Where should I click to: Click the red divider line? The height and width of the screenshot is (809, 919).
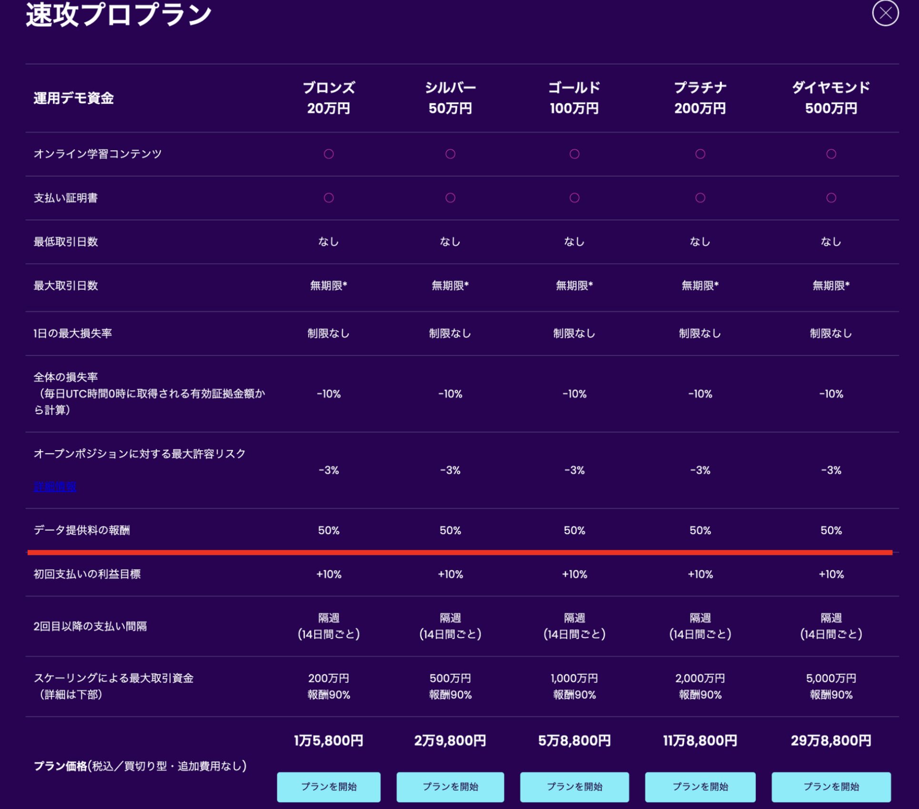click(459, 552)
